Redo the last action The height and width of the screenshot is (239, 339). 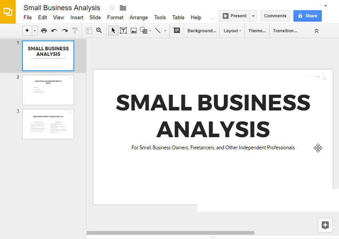click(x=64, y=30)
